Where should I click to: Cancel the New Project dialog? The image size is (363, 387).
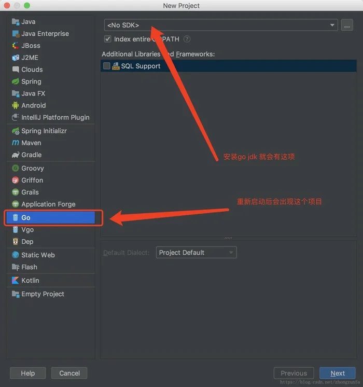click(69, 373)
